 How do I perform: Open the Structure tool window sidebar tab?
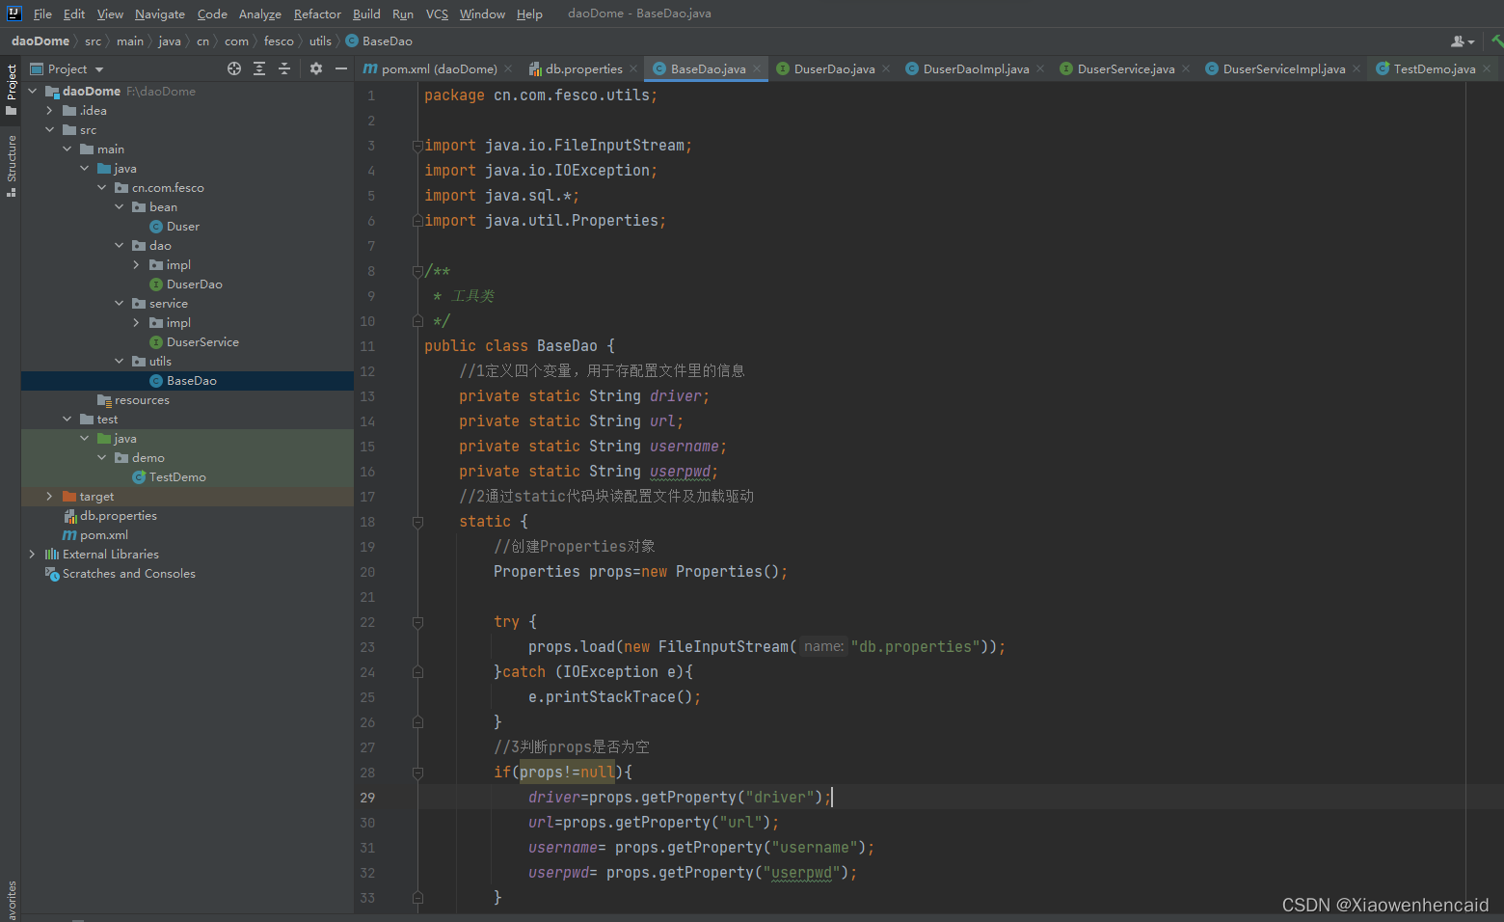coord(10,154)
